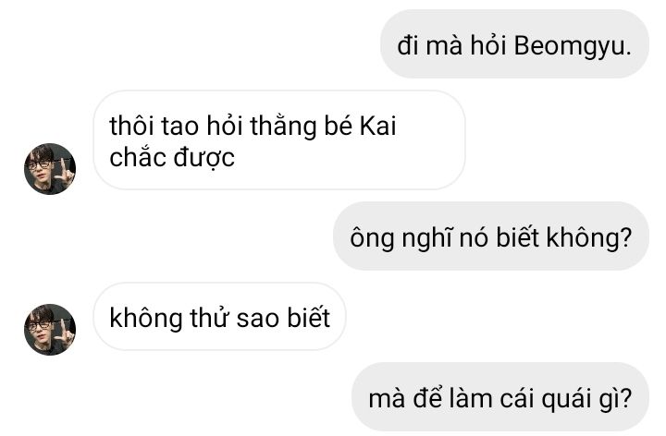Click the hand gesture in the upper avatar
The width and height of the screenshot is (666, 436).
pos(65,171)
